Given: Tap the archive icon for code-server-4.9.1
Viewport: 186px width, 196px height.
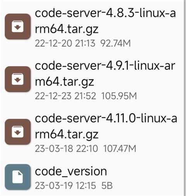Looking at the screenshot, I should (18, 79).
